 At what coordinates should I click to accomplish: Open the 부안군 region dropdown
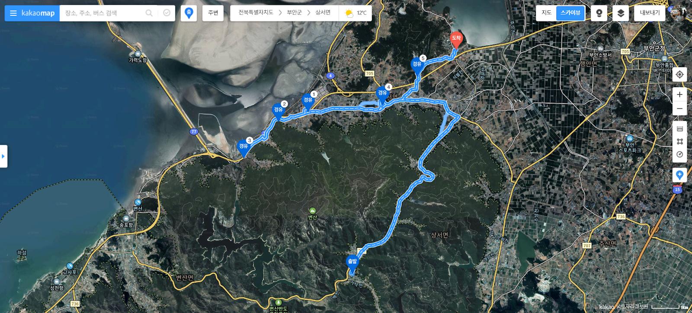[x=294, y=13]
